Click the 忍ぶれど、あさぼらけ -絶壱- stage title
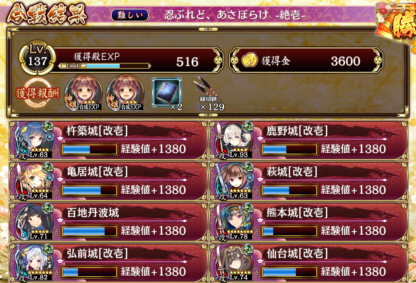The width and height of the screenshot is (416, 283). pyautogui.click(x=235, y=15)
